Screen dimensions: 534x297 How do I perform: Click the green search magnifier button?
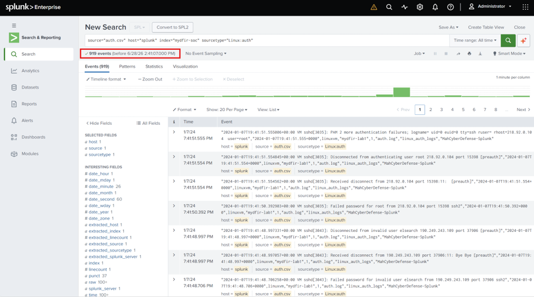[508, 40]
